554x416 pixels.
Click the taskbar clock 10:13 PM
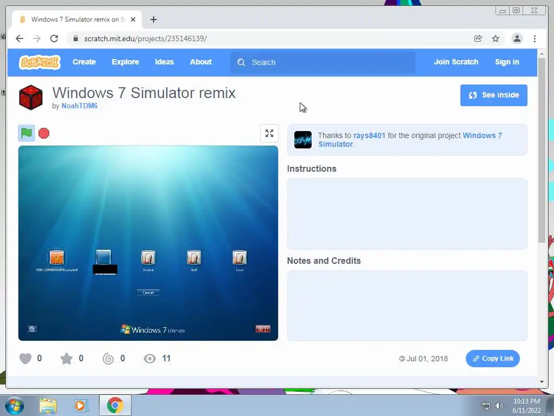point(526,401)
